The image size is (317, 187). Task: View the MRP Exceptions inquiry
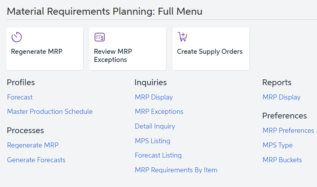click(x=159, y=112)
